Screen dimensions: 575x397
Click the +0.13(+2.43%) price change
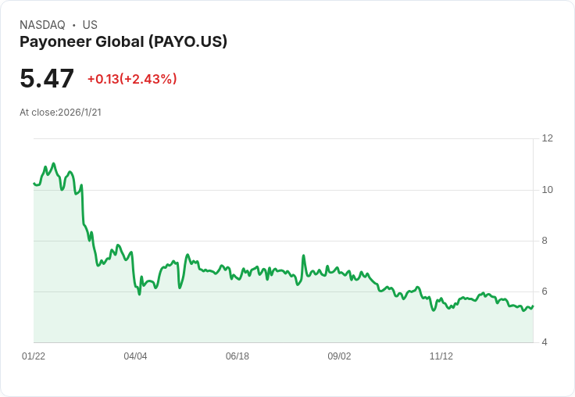pos(132,79)
